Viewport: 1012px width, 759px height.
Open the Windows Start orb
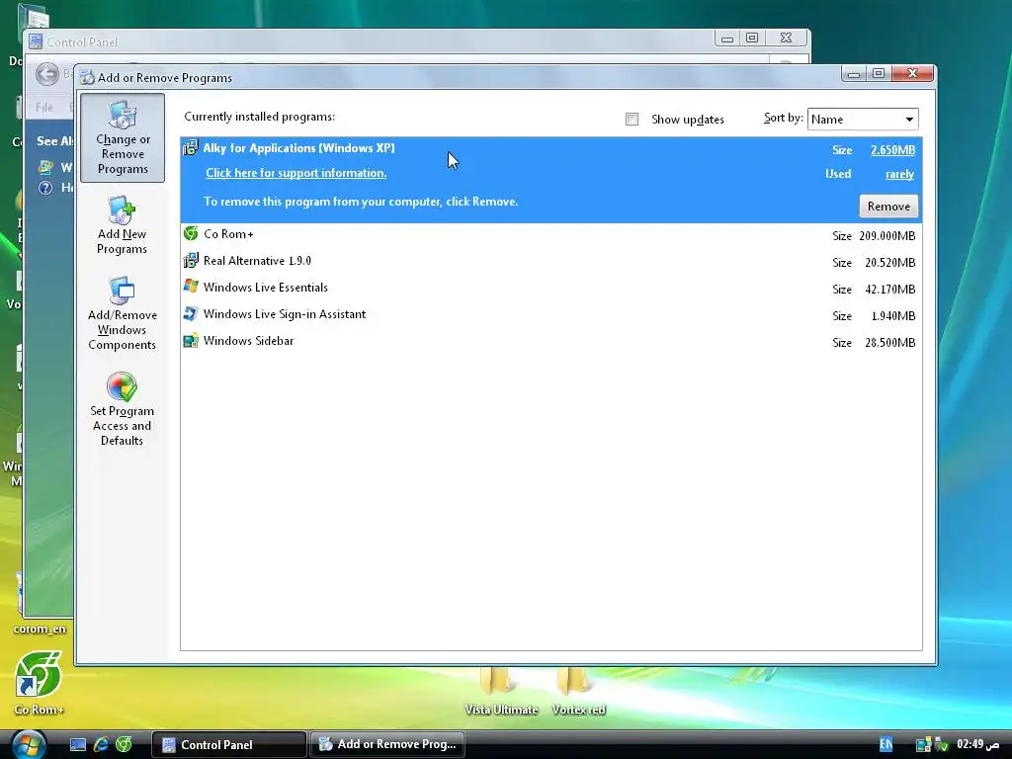28,744
